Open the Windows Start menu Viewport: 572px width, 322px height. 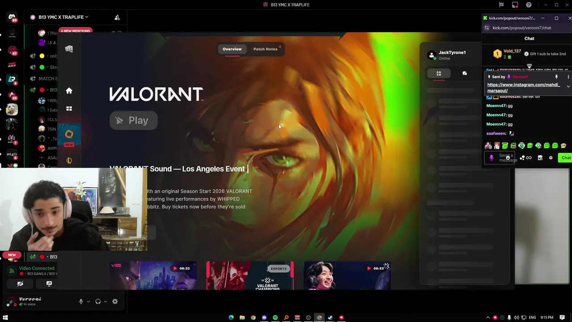(5, 318)
